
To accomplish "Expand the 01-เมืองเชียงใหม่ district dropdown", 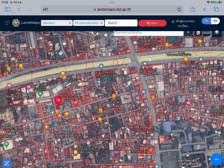I will tap(89, 23).
